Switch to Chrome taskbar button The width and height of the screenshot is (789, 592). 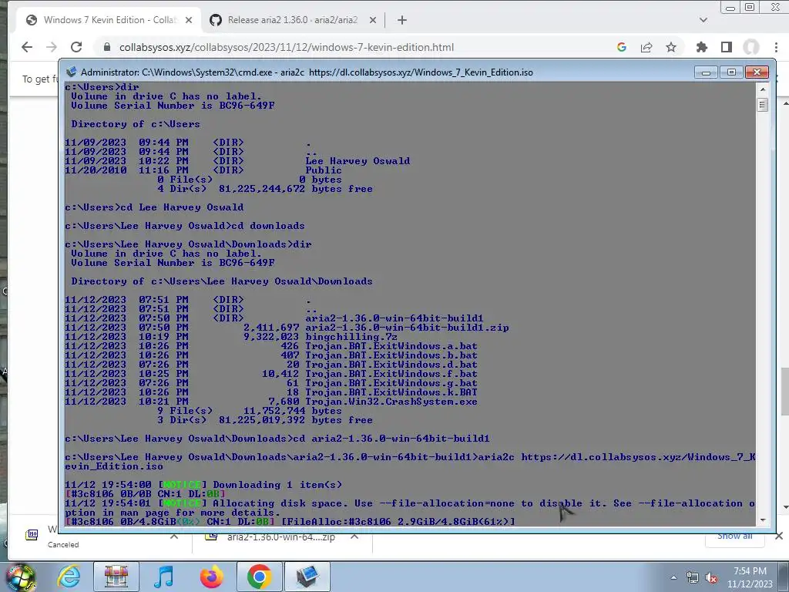point(259,577)
